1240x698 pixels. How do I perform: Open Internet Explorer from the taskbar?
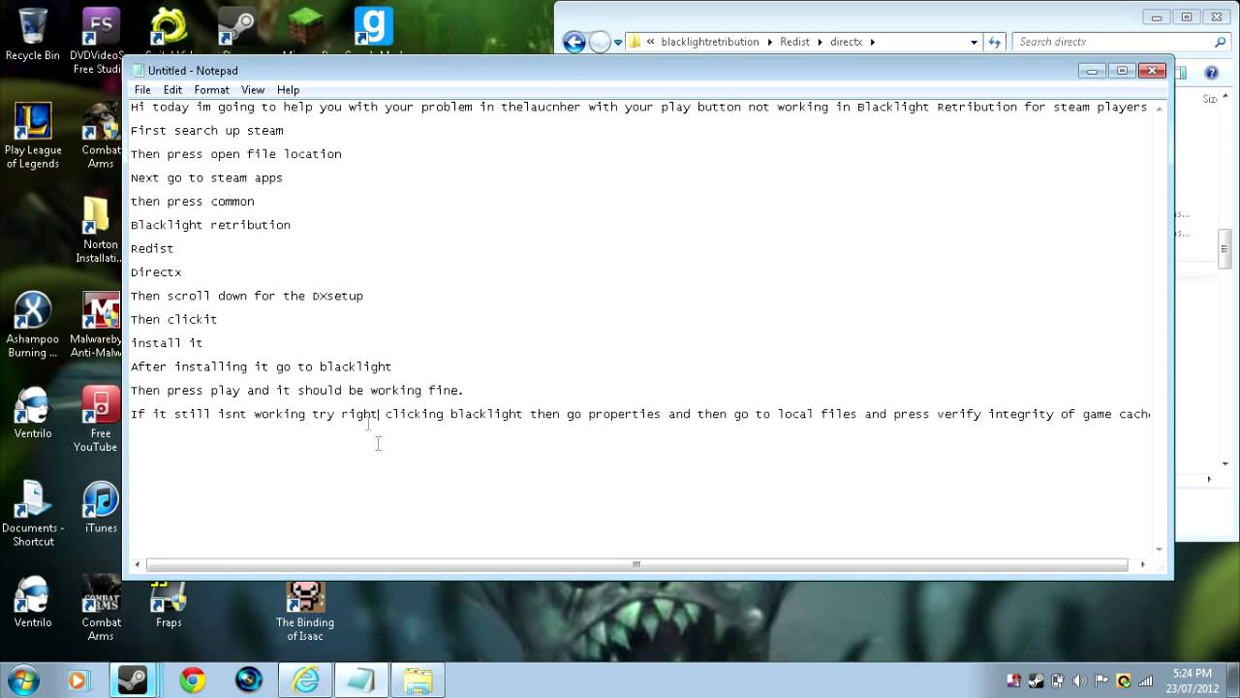305,681
